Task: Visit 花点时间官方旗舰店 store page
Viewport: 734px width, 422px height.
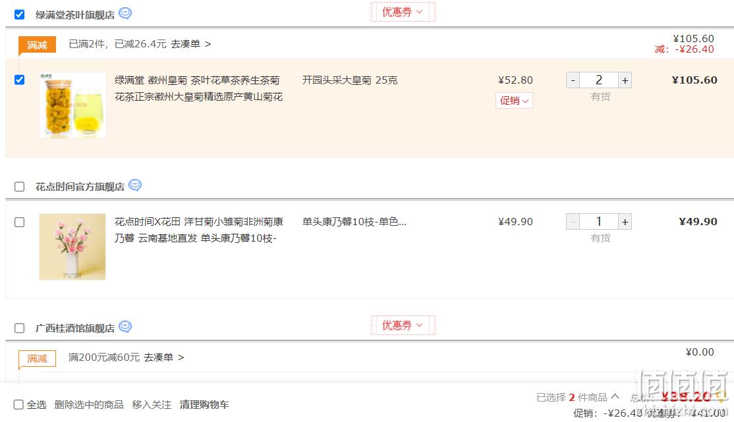Action: coord(80,187)
